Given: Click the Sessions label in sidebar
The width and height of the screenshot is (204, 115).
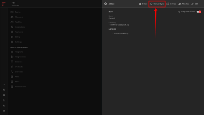Looking at the screenshot, I should [19, 62].
